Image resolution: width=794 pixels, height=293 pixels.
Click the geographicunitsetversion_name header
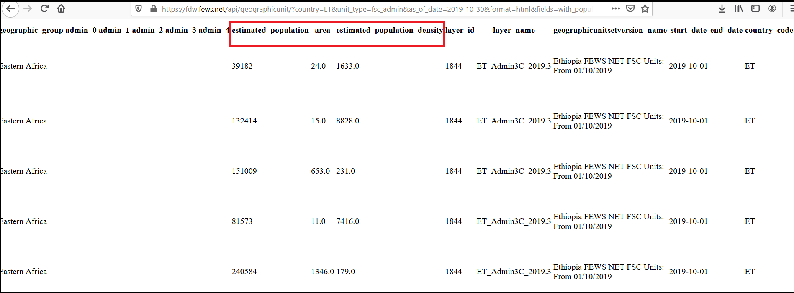(x=610, y=30)
